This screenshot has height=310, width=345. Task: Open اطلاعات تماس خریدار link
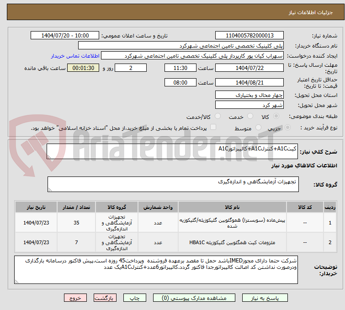coord(75,56)
